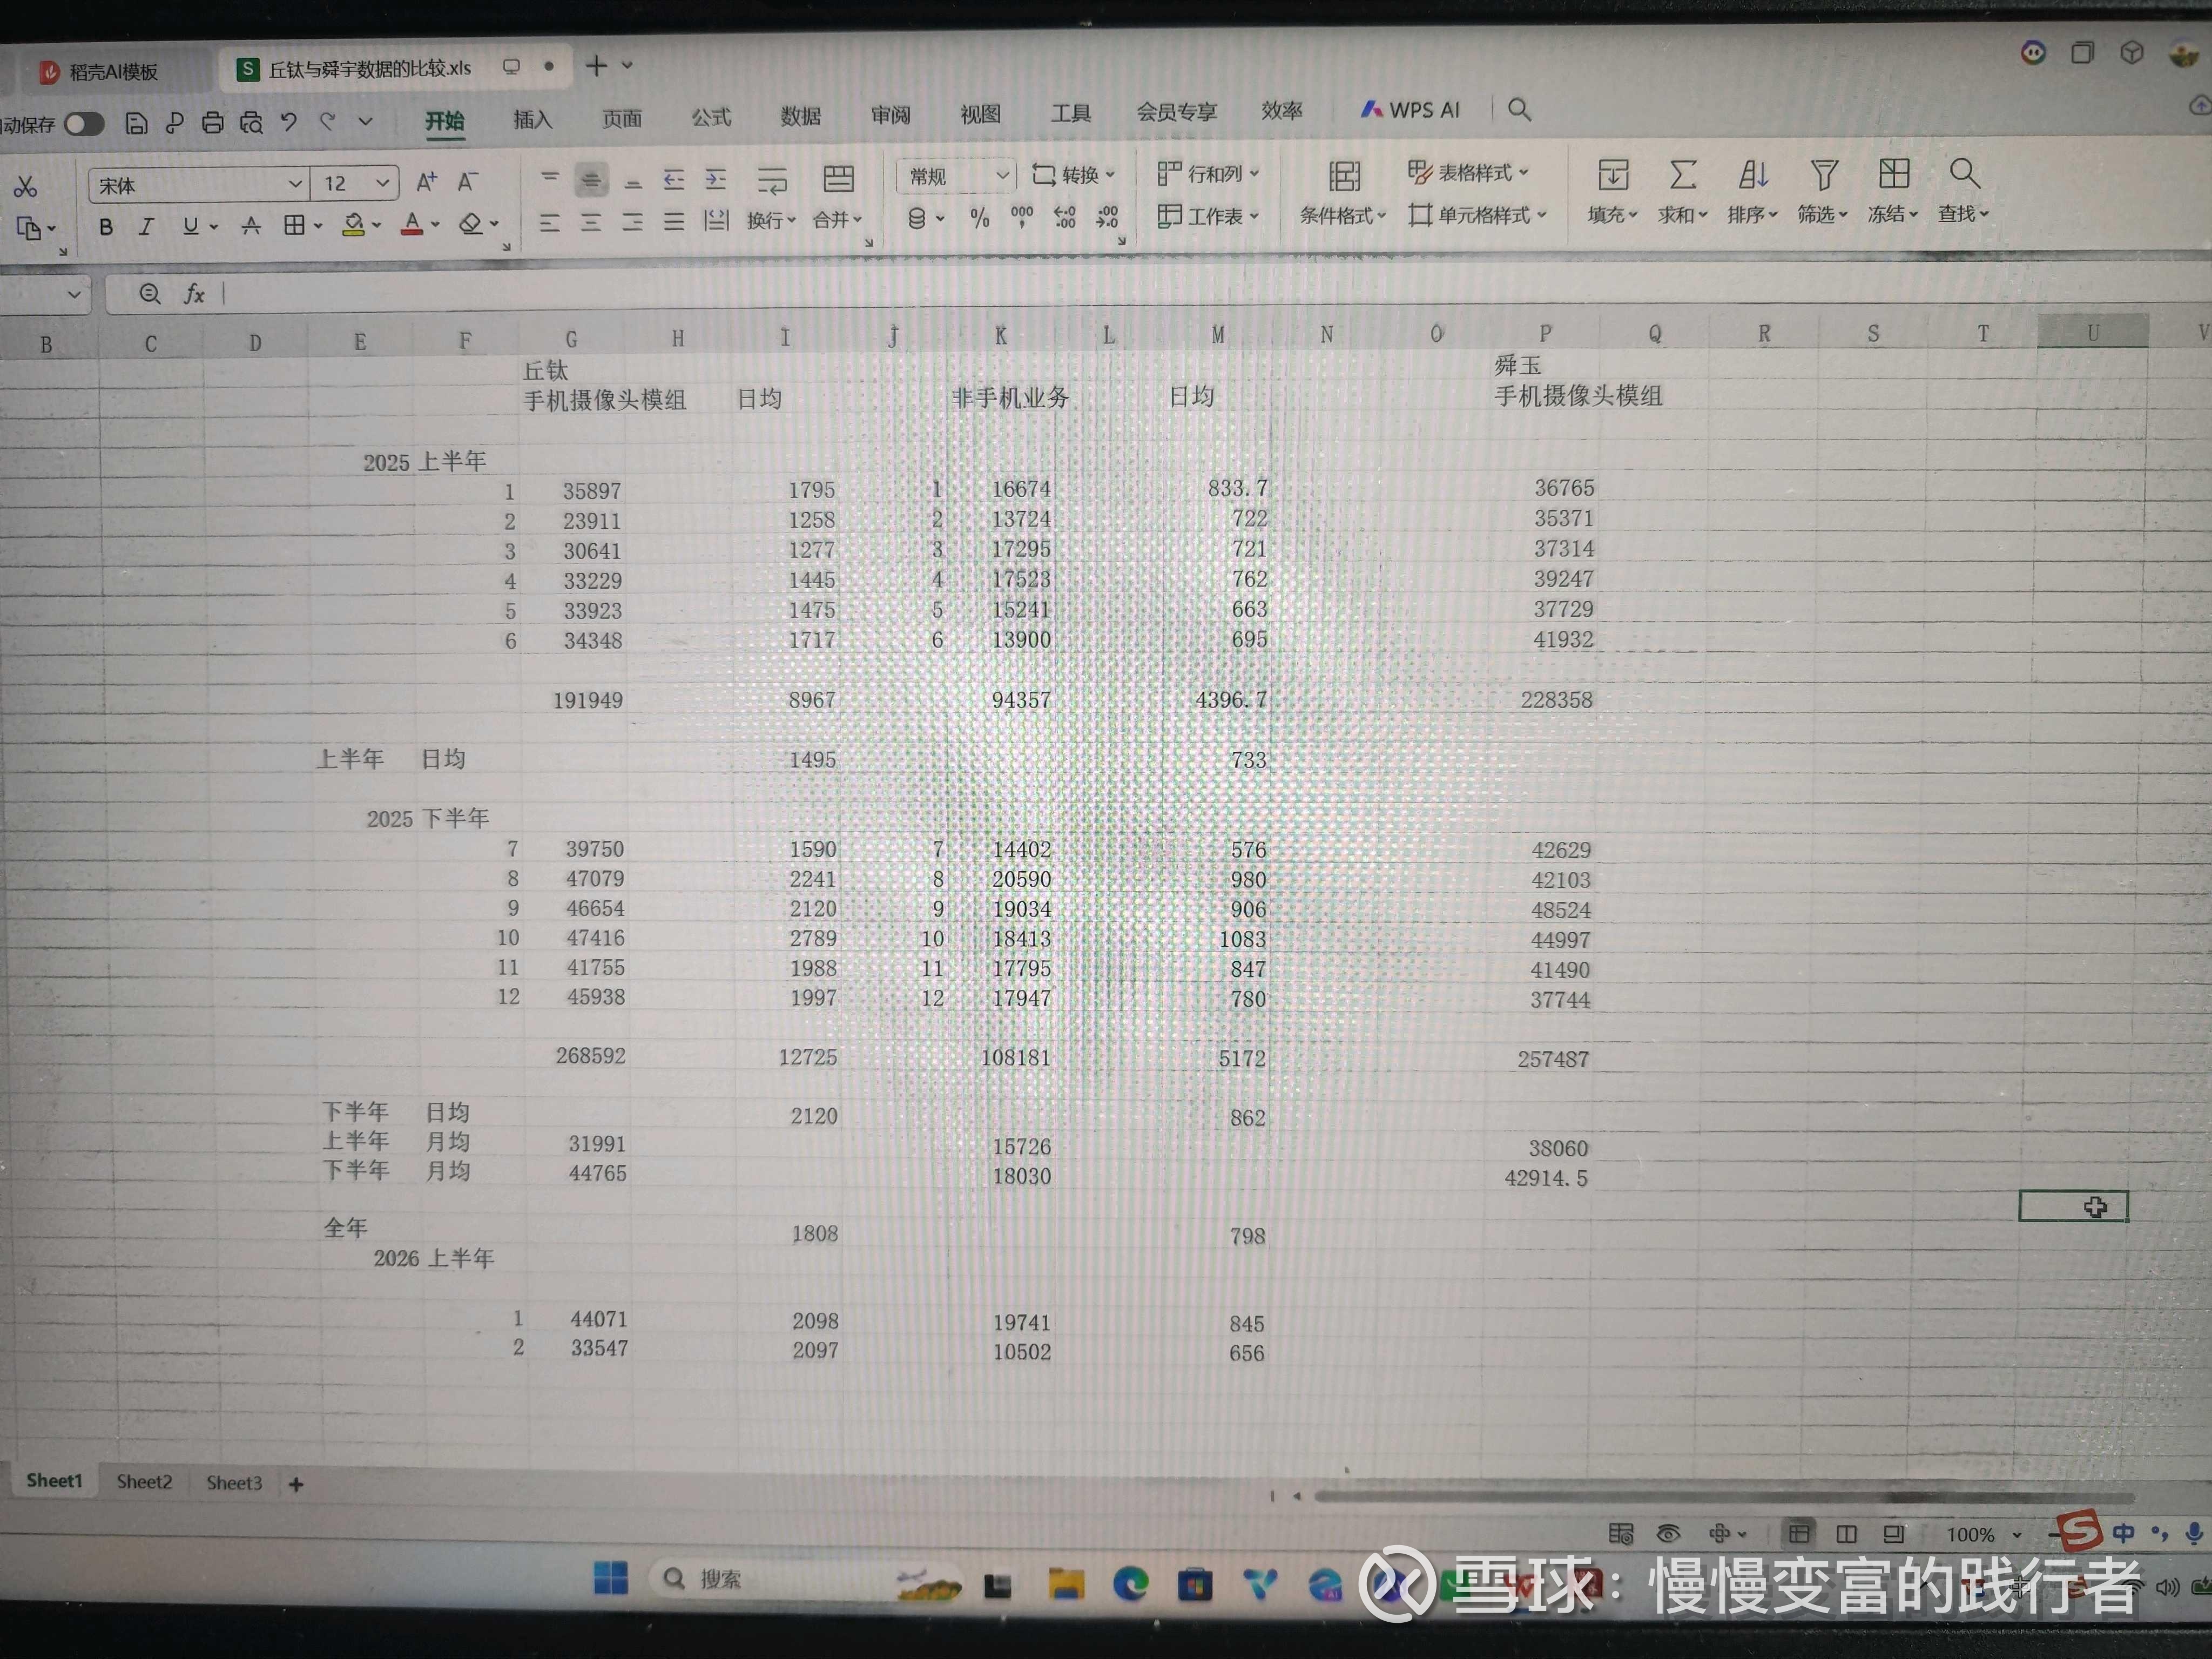2212x1659 pixels.
Task: Click the undo arrow icon
Action: pyautogui.click(x=289, y=122)
